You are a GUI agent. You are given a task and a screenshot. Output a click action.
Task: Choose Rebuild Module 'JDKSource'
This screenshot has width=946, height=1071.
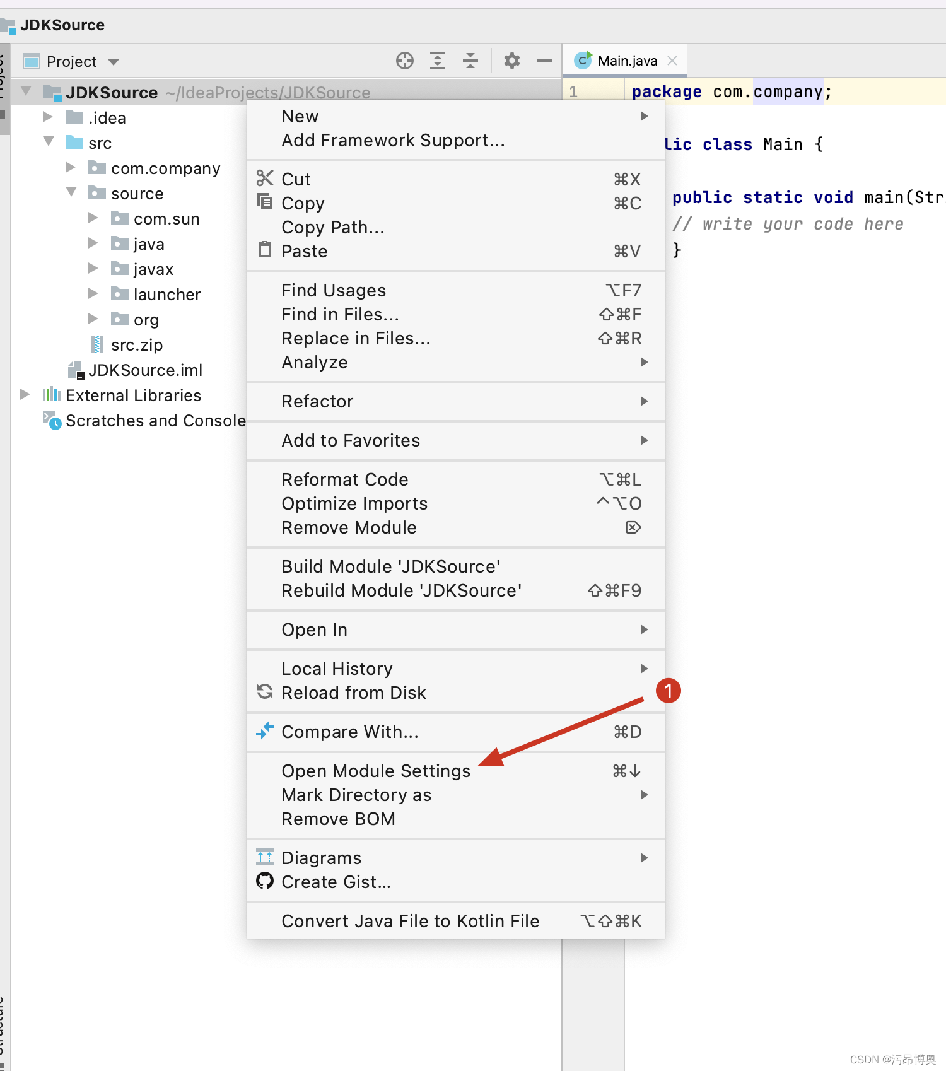[x=456, y=590]
